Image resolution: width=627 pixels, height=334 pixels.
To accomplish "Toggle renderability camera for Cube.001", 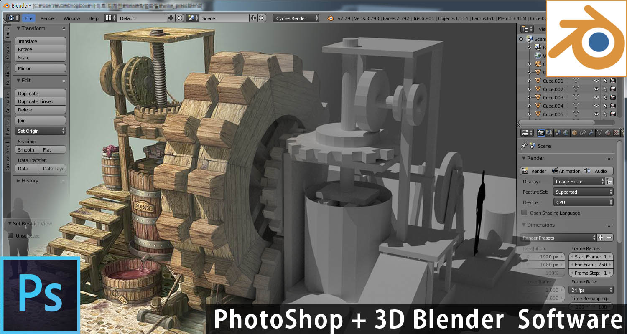I will click(613, 81).
